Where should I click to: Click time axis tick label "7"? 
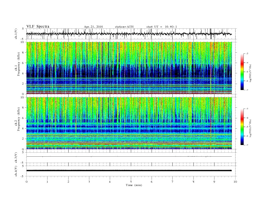(x=173, y=182)
